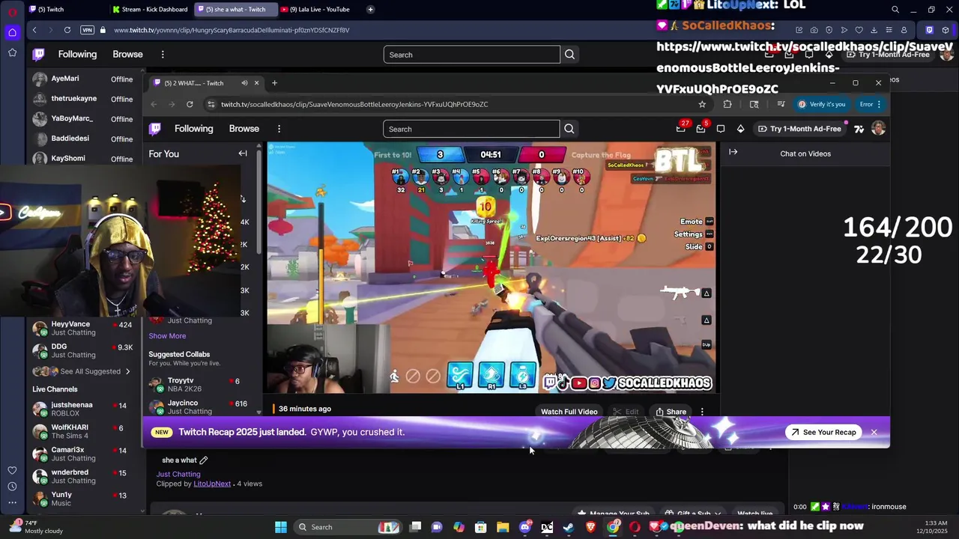Bookmark this page with the star icon
The image size is (959, 539).
pyautogui.click(x=702, y=104)
